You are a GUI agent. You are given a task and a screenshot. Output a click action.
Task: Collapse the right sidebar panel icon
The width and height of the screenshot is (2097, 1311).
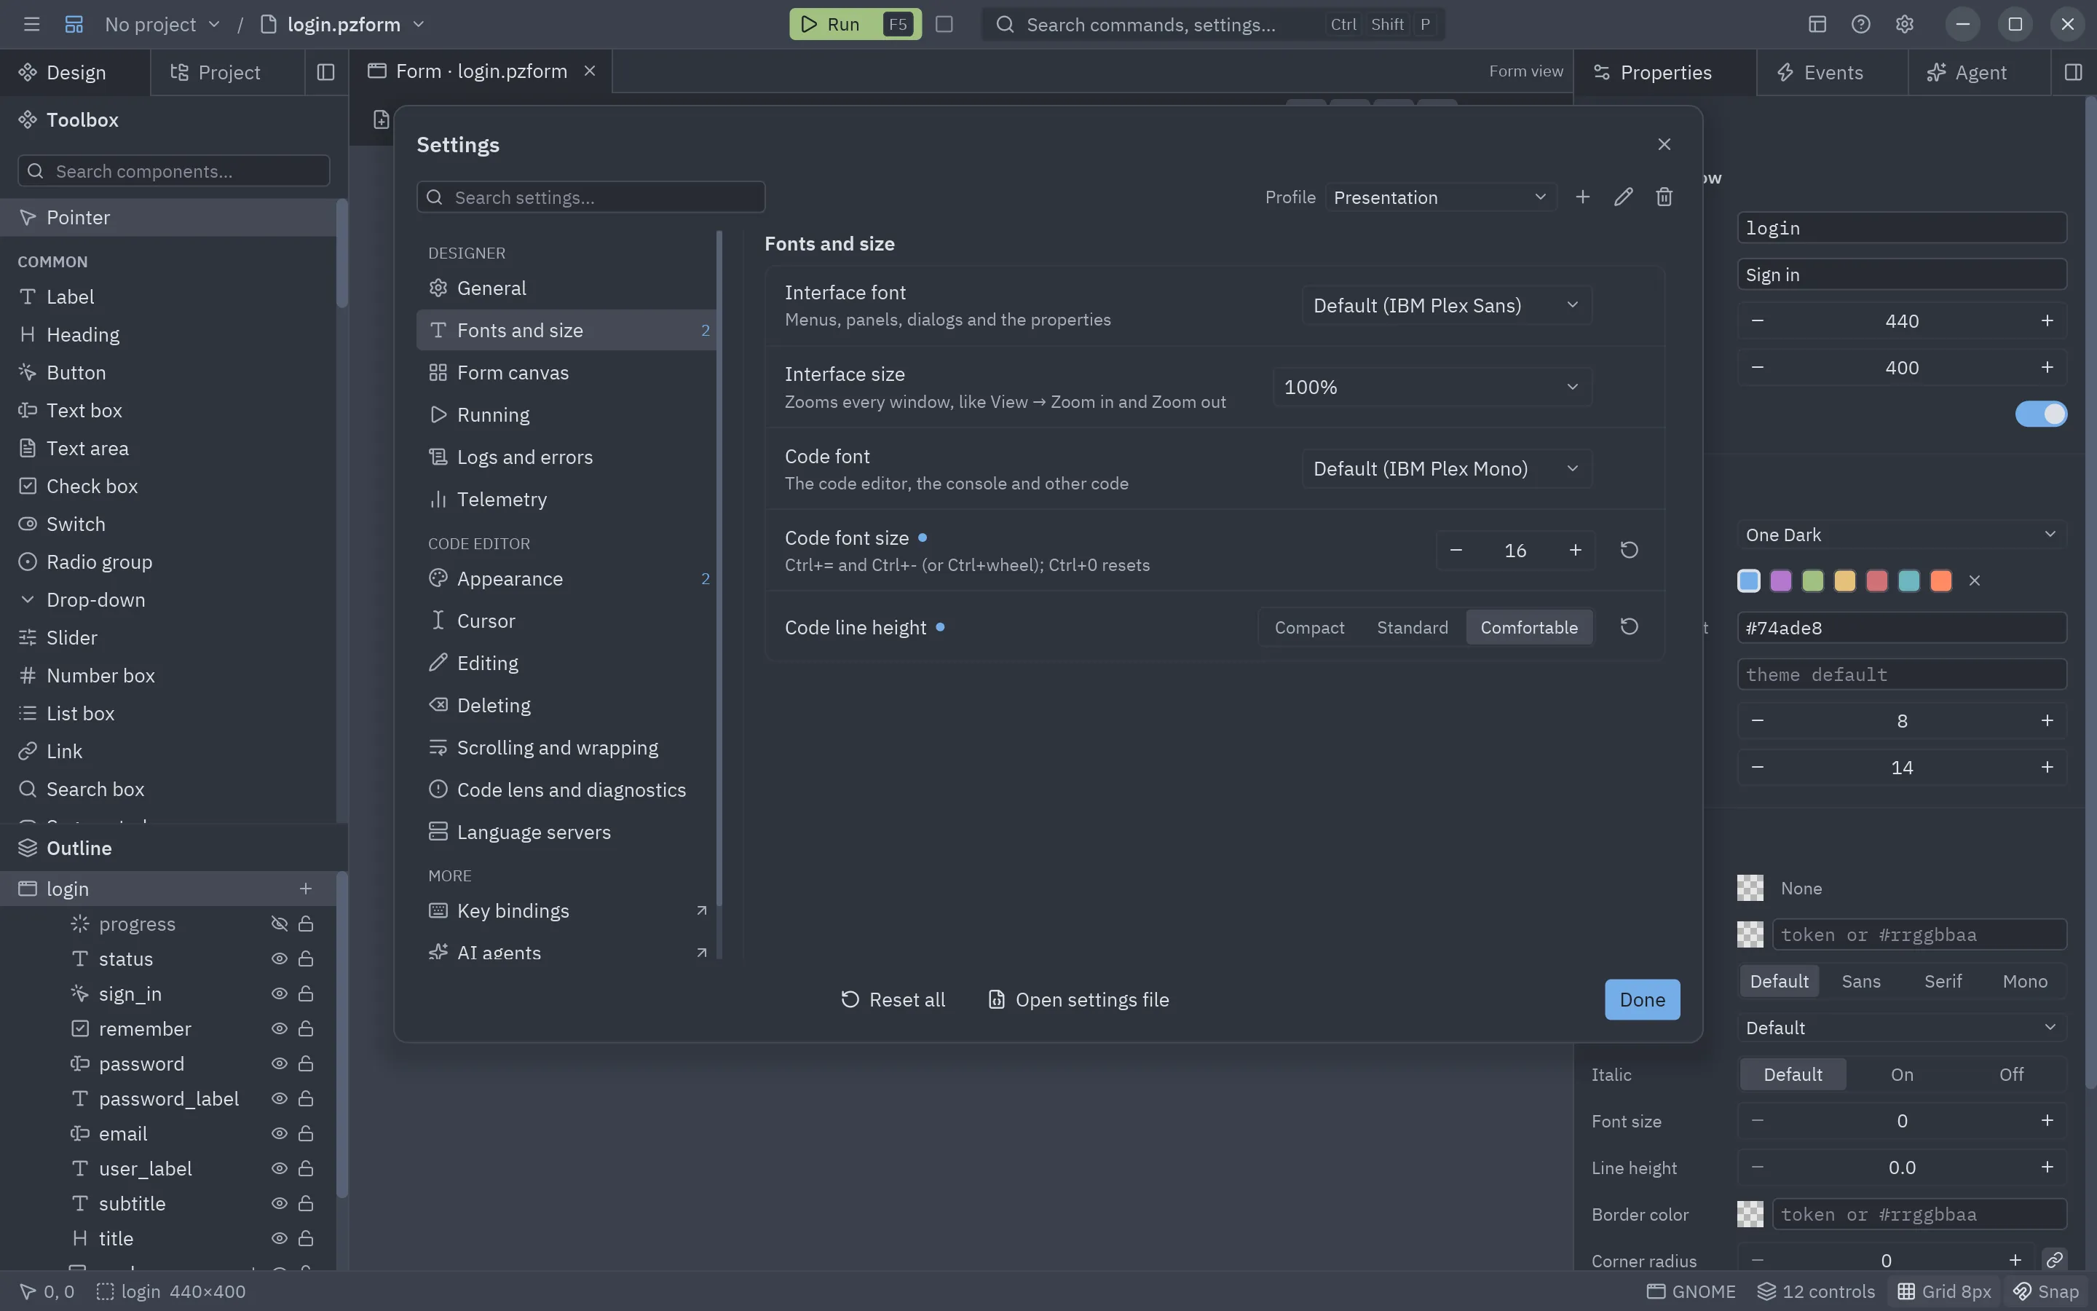(x=2073, y=72)
